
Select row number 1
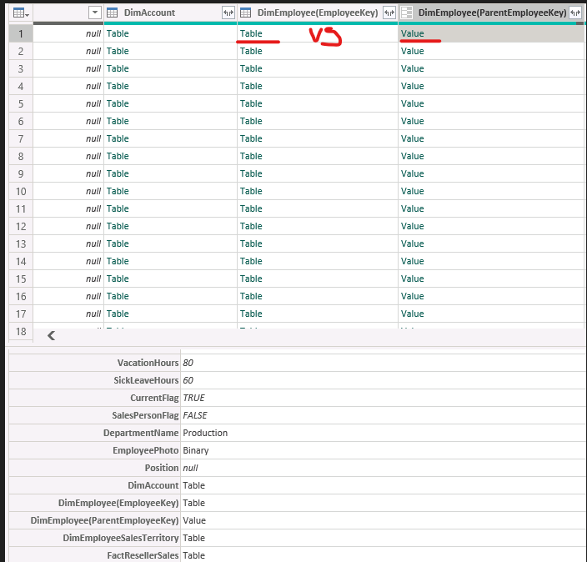click(21, 33)
